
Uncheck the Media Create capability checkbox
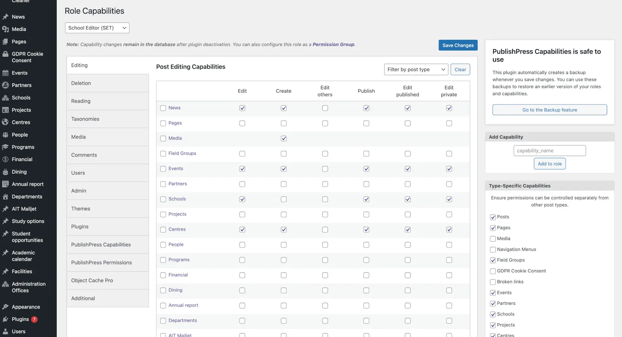[284, 138]
